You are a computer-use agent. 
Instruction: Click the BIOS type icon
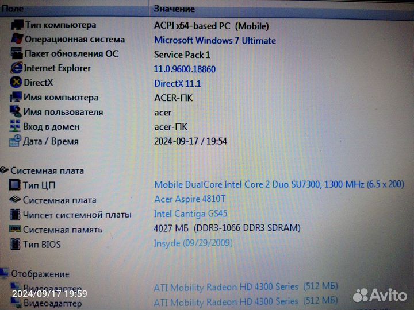[x=15, y=244]
